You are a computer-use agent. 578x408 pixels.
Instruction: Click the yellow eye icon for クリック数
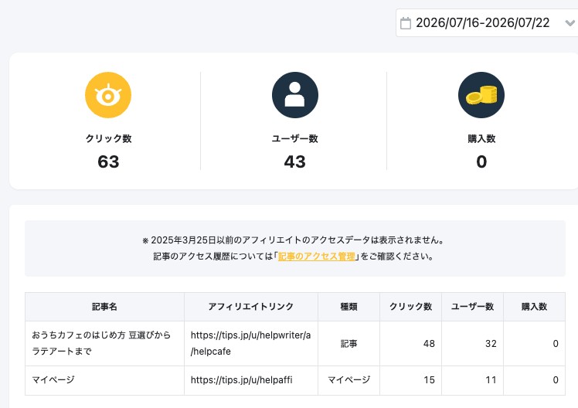[x=108, y=95]
